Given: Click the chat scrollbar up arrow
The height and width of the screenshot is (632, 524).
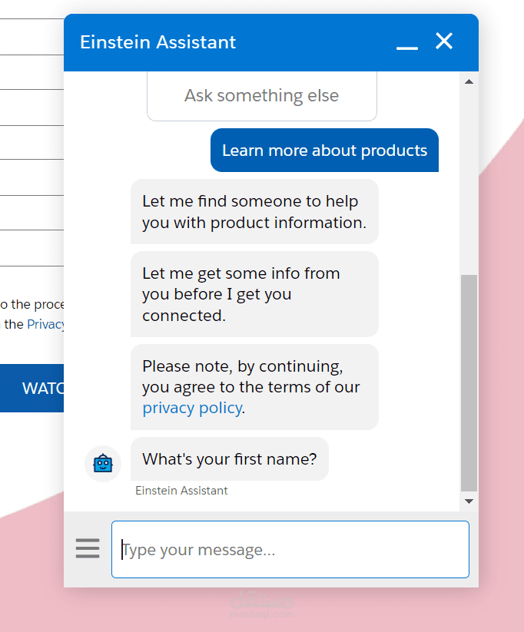Looking at the screenshot, I should pos(469,81).
